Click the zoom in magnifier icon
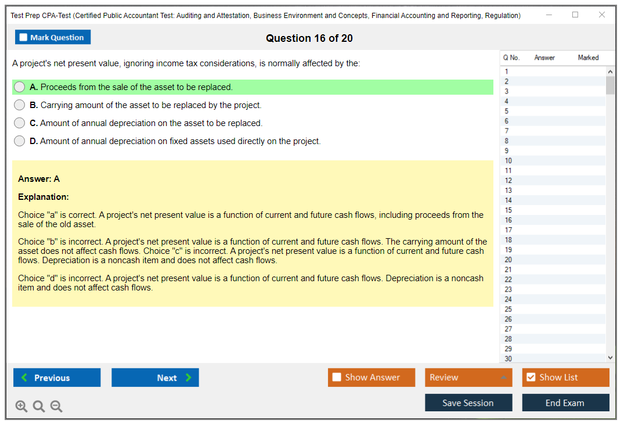 [21, 406]
